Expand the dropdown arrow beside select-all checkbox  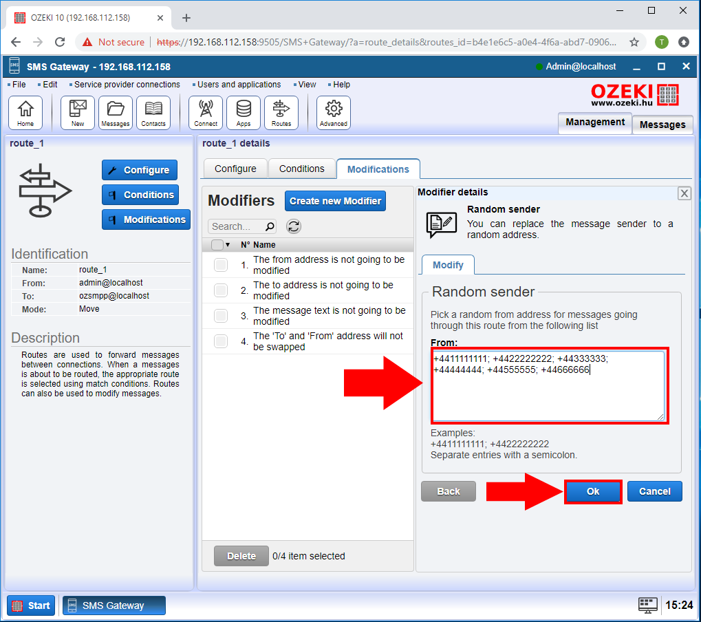pyautogui.click(x=228, y=244)
